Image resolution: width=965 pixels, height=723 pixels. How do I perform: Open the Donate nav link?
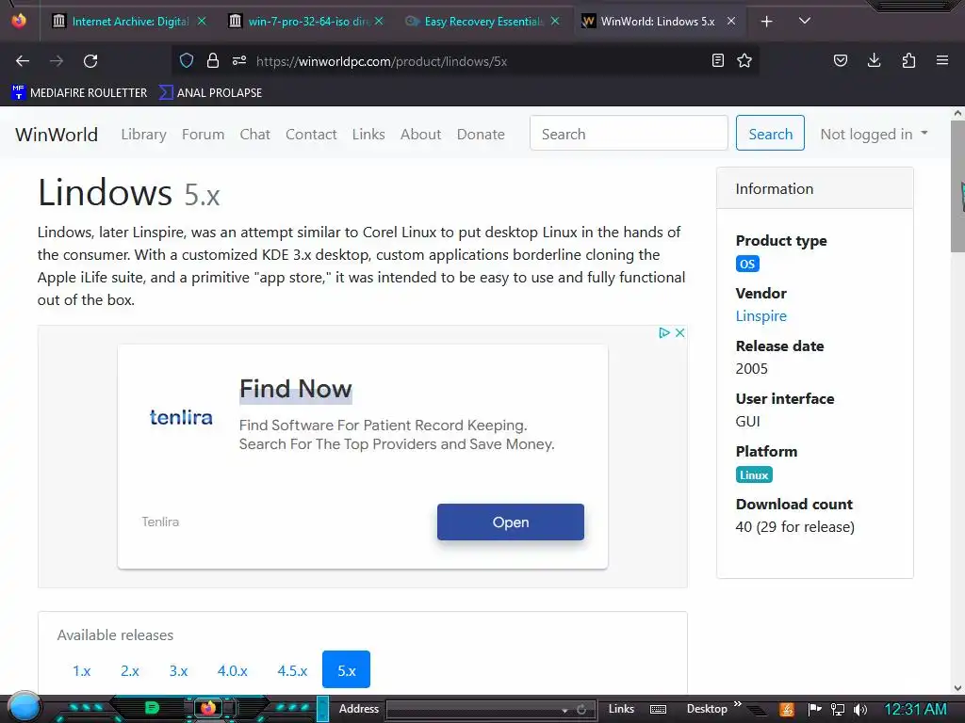481,134
